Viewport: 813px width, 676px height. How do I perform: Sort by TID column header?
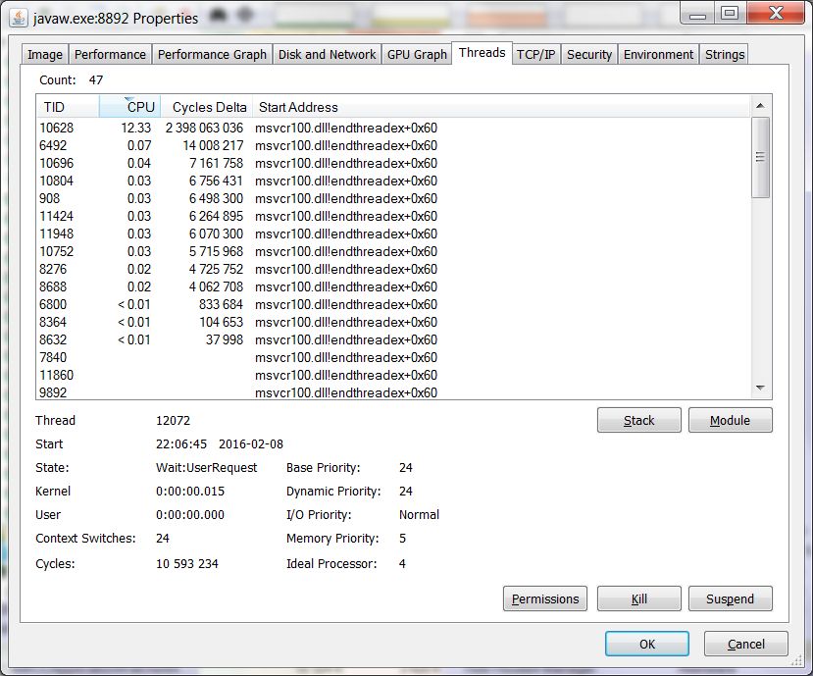click(x=68, y=107)
